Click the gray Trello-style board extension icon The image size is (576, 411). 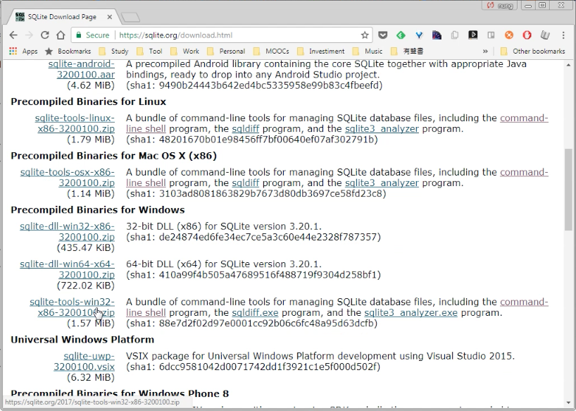[491, 35]
